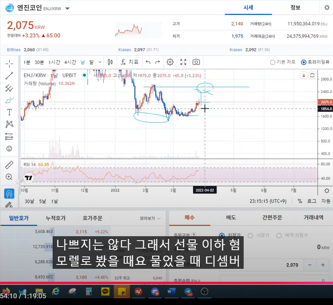Decrease order price with minus button

coord(309,265)
